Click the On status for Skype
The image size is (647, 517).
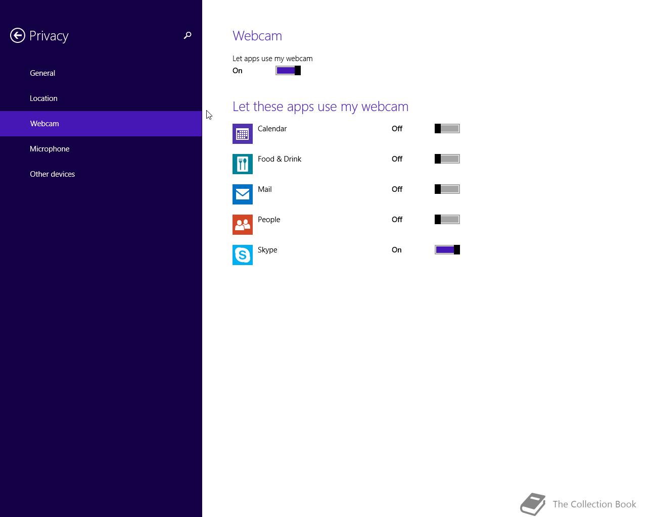tap(397, 250)
